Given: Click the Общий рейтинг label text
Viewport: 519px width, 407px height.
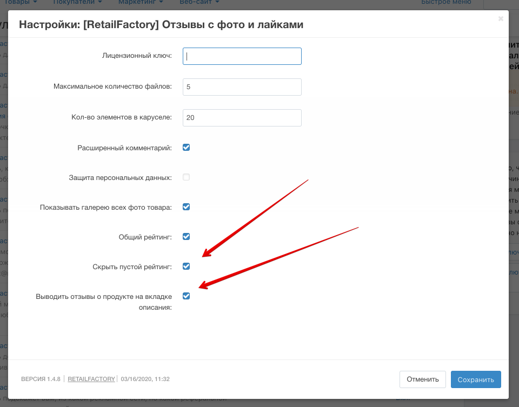Looking at the screenshot, I should point(145,237).
